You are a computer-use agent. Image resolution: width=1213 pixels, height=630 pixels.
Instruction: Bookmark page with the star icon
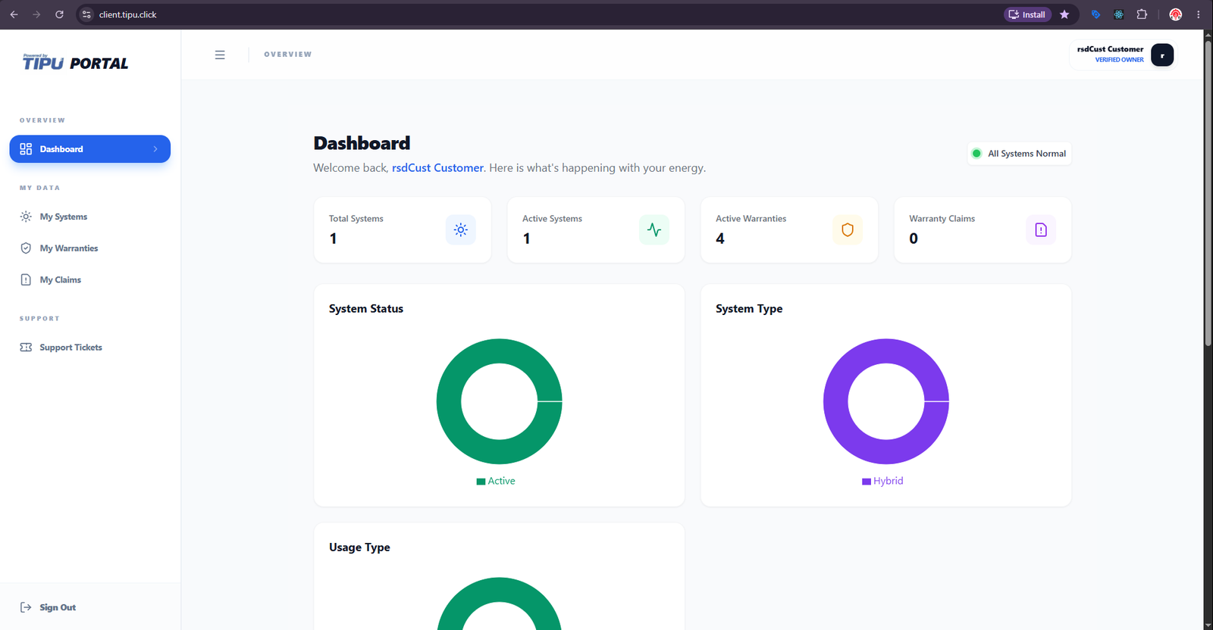tap(1064, 14)
